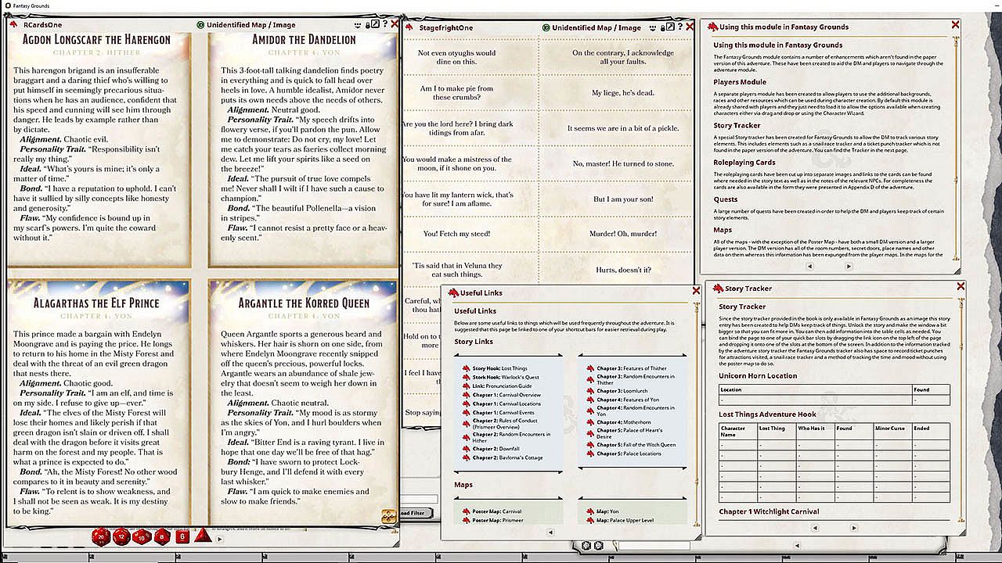Click link icon beside Chapter 3: Loomlurch
Viewport: 1002px width, 563px height.
591,391
